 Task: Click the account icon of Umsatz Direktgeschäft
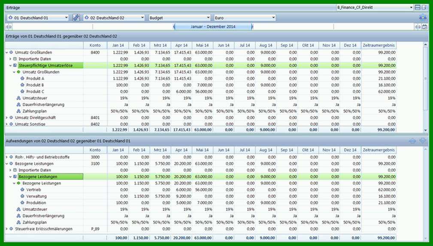click(11, 118)
